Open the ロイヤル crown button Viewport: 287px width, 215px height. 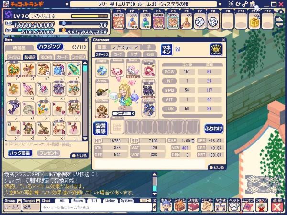[x=216, y=50]
